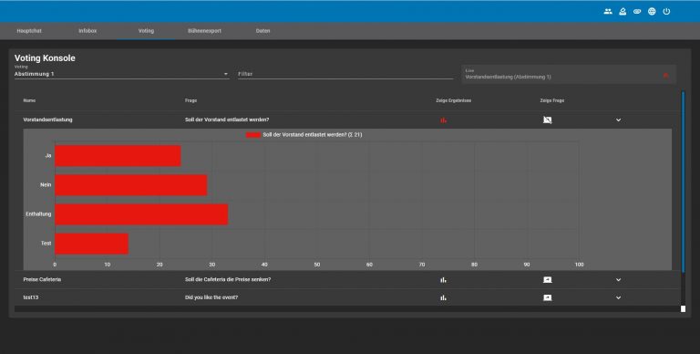Click the power logout icon
This screenshot has height=354, width=700.
(x=666, y=12)
